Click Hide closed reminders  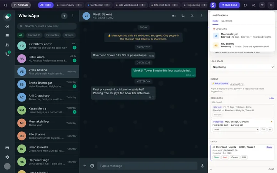[216, 102]
